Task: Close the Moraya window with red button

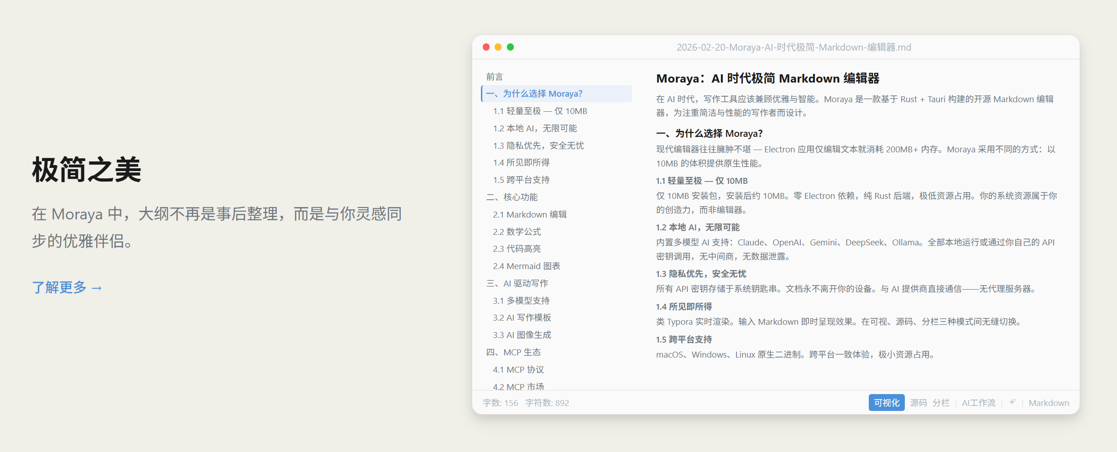Action: tap(486, 47)
